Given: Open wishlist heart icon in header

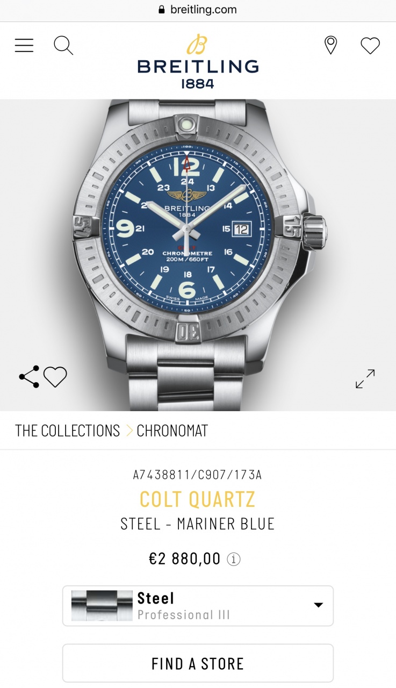Looking at the screenshot, I should click(370, 46).
